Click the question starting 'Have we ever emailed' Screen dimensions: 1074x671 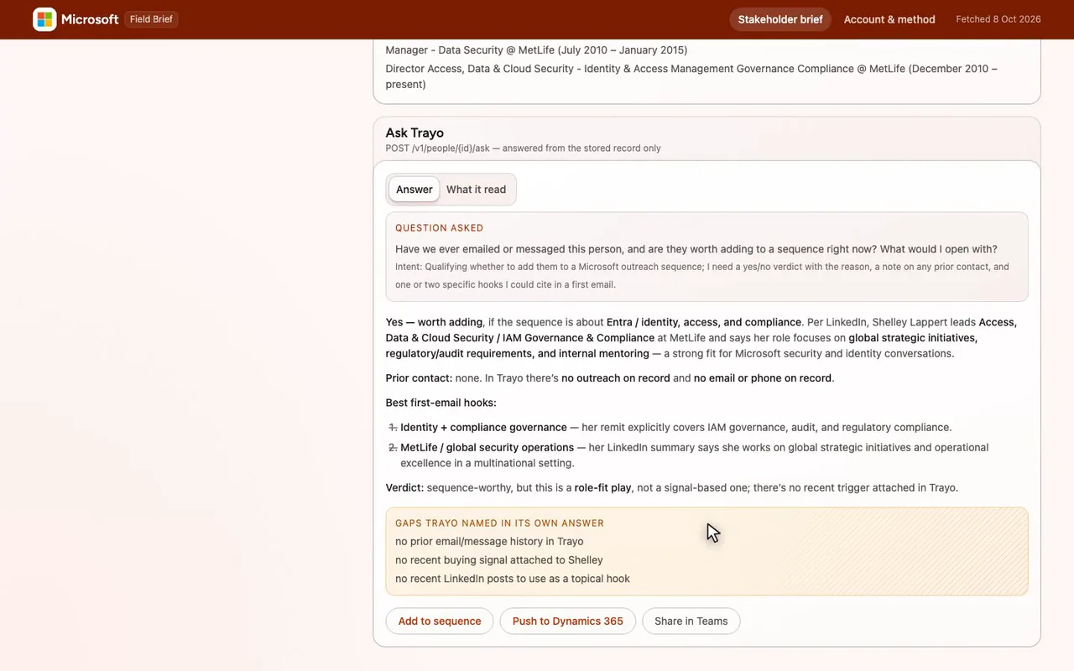point(696,249)
